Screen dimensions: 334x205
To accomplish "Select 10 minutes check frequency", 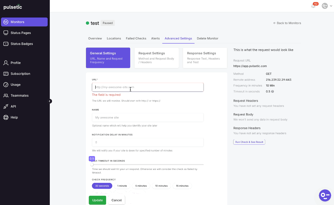I will coord(161,186).
